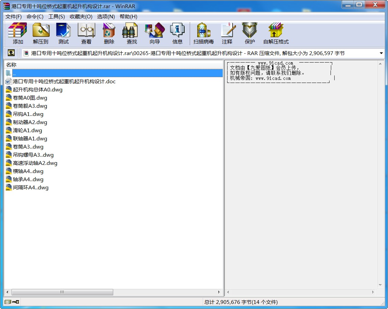Launch the 向导 (Wizard) toolbar icon
The image size is (388, 309).
pyautogui.click(x=154, y=33)
